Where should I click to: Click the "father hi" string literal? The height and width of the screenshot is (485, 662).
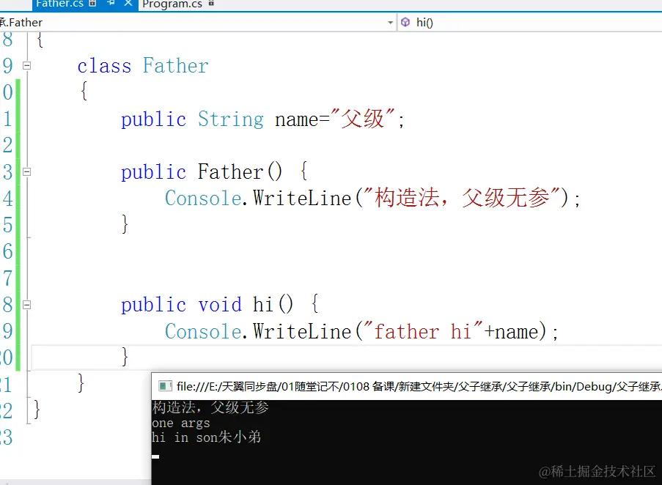click(422, 331)
